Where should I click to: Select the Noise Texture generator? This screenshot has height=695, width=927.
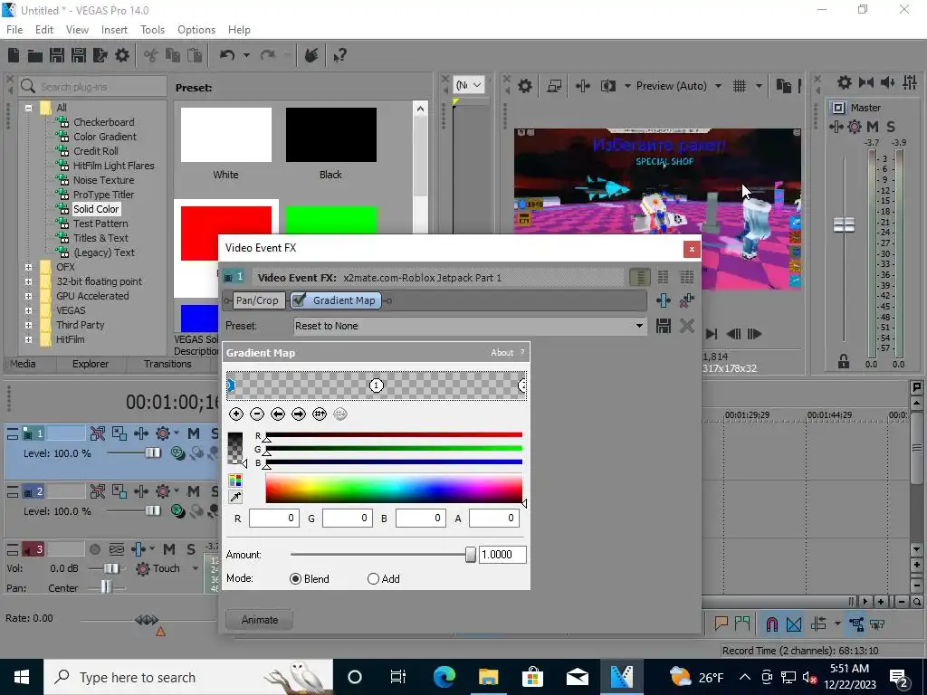103,180
